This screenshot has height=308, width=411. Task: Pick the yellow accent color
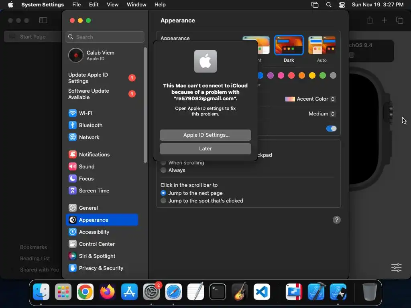click(x=312, y=76)
